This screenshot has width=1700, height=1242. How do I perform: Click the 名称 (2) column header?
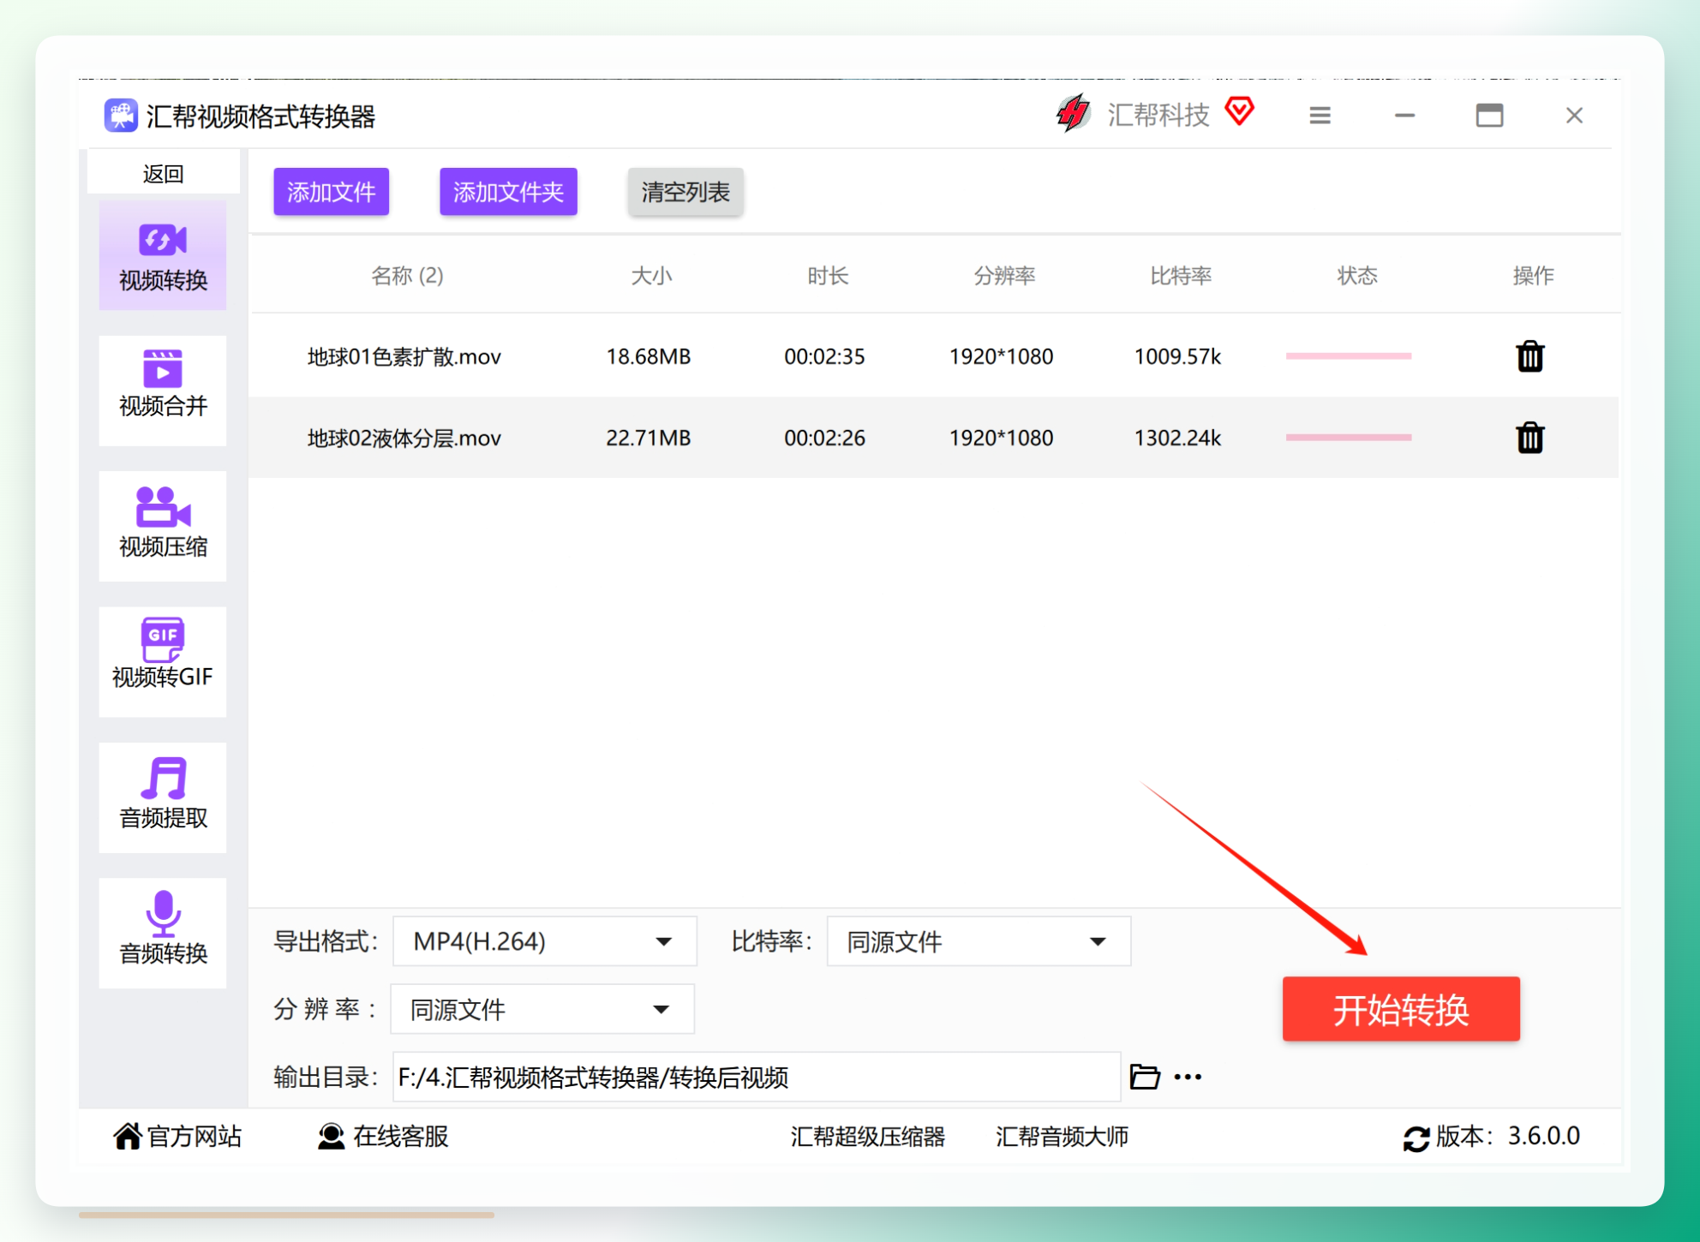(x=407, y=276)
